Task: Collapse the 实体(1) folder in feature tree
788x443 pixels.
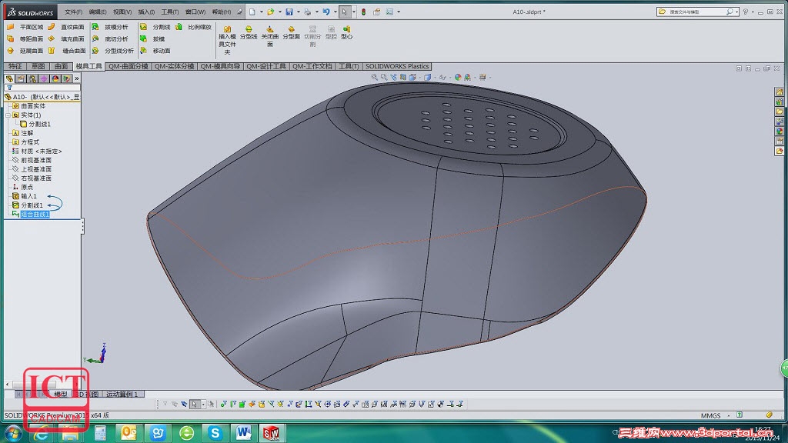Action: click(7, 115)
